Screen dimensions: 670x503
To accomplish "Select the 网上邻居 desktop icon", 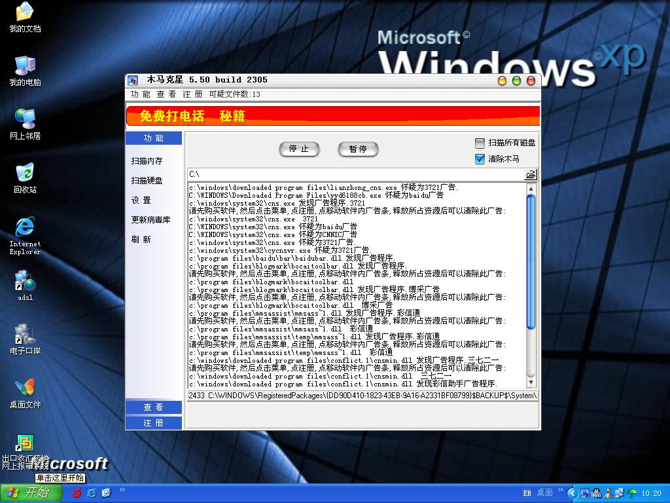I will click(26, 125).
